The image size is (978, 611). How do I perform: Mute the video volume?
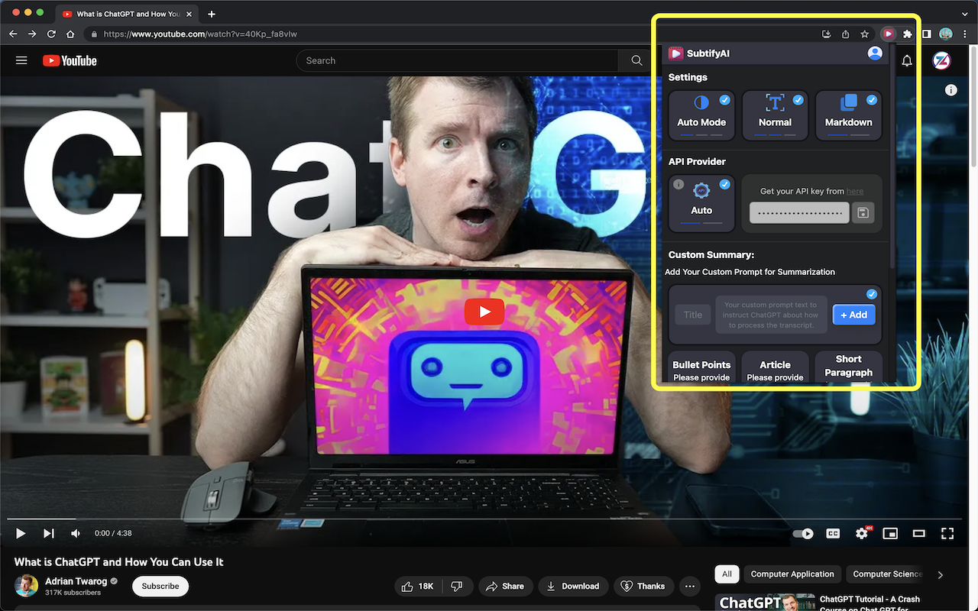[x=75, y=533]
